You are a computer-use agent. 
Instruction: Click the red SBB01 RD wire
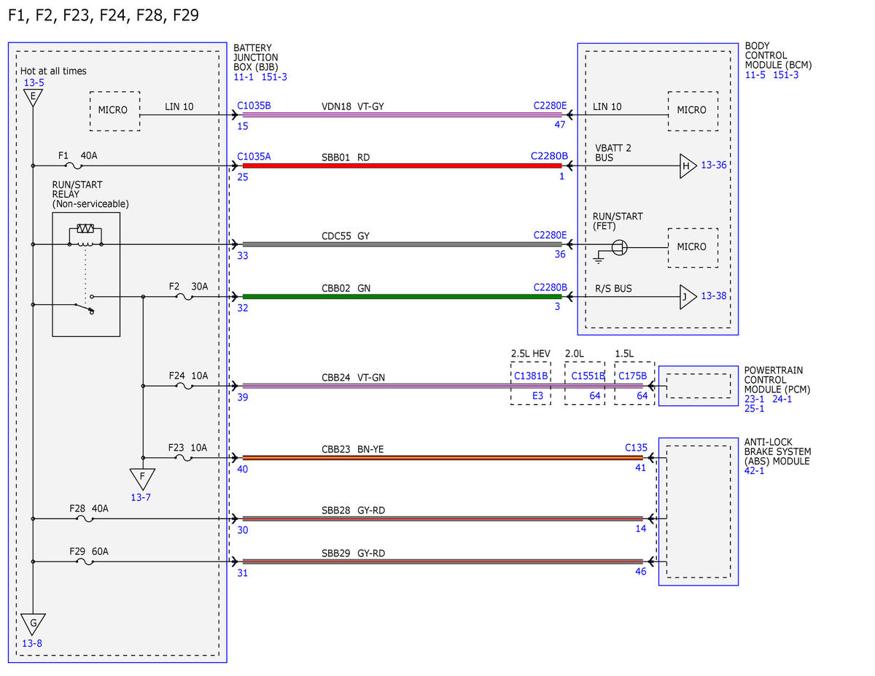coord(402,166)
